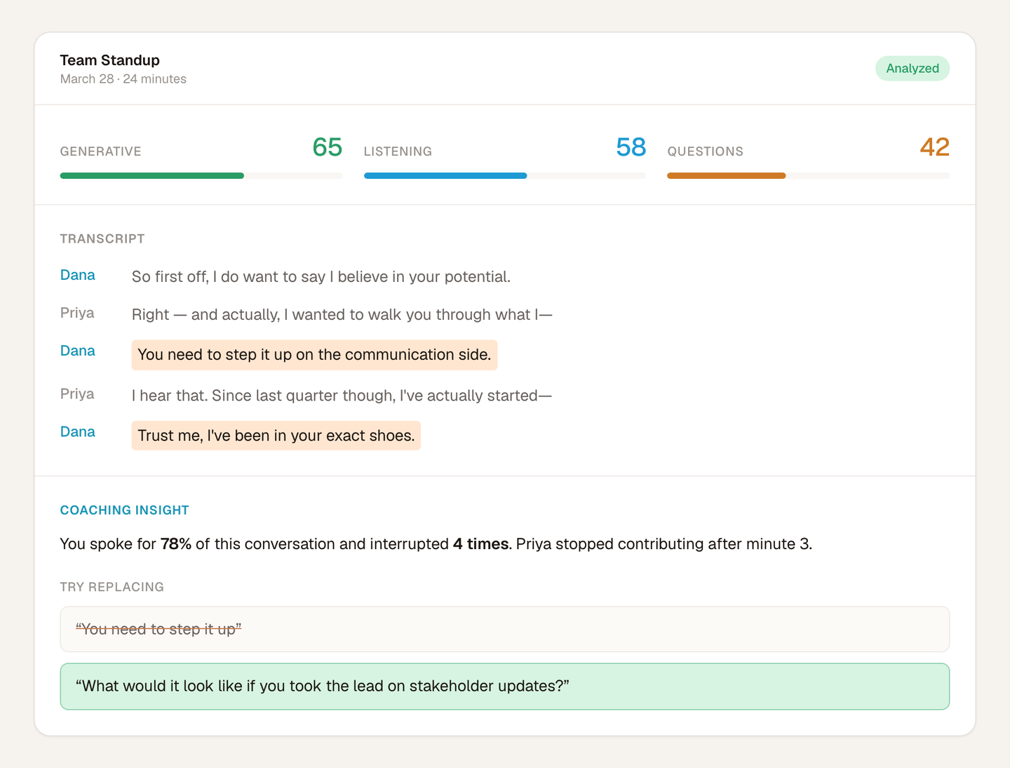Screen dimensions: 1010x768
Task: Click the Questions score value 42
Action: tap(934, 147)
